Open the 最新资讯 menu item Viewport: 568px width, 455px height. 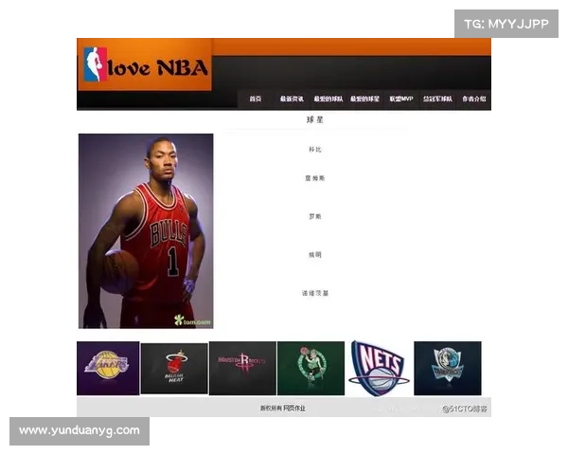pos(292,99)
